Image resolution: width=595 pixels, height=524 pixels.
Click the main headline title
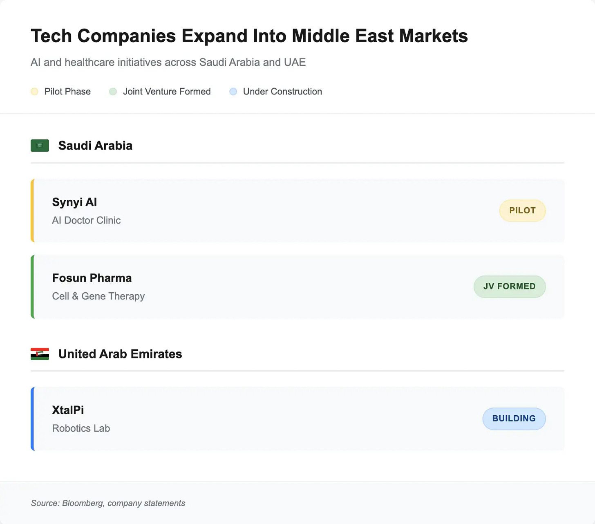pyautogui.click(x=249, y=36)
